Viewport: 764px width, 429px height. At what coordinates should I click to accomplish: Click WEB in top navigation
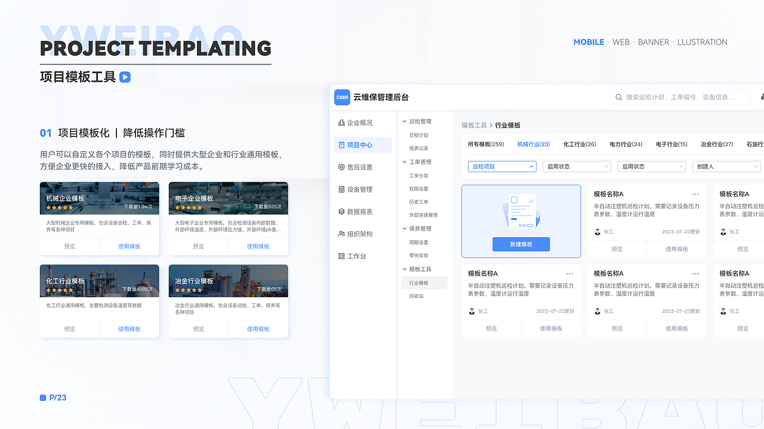click(x=621, y=42)
